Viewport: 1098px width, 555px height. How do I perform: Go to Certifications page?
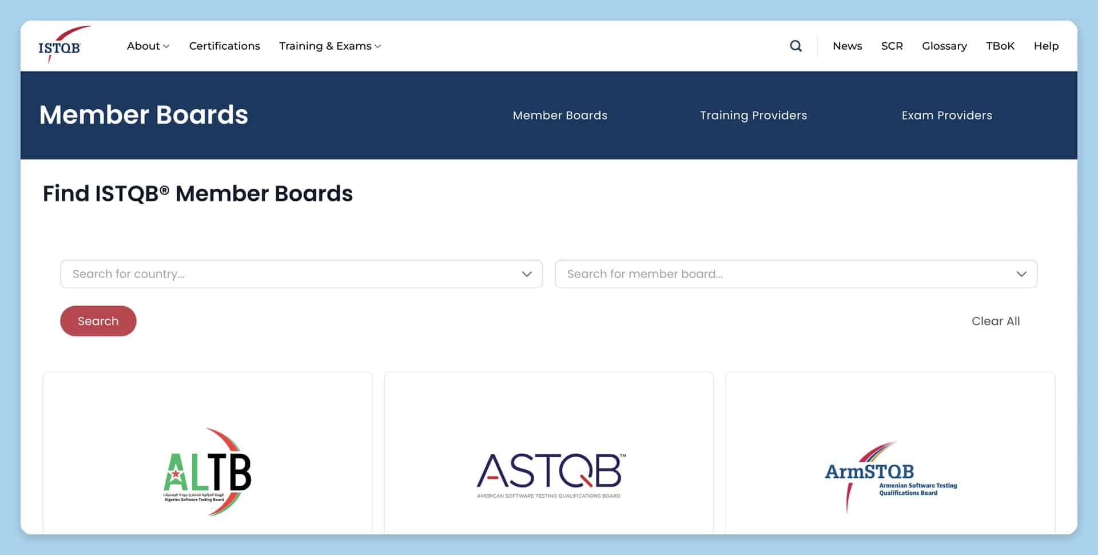tap(225, 46)
